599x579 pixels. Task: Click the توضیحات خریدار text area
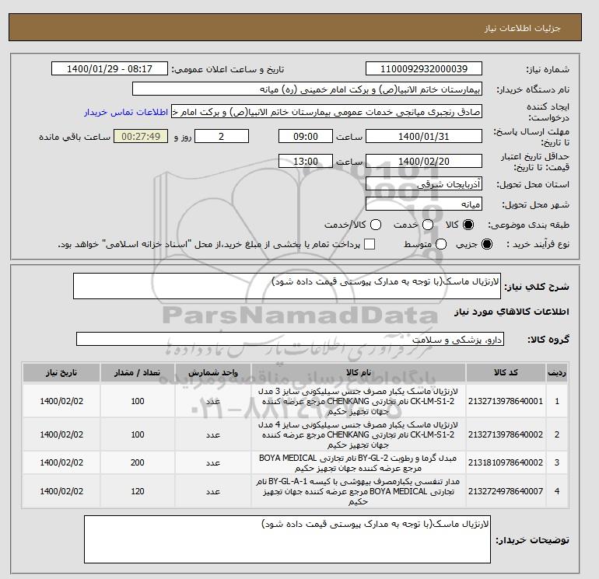click(287, 539)
